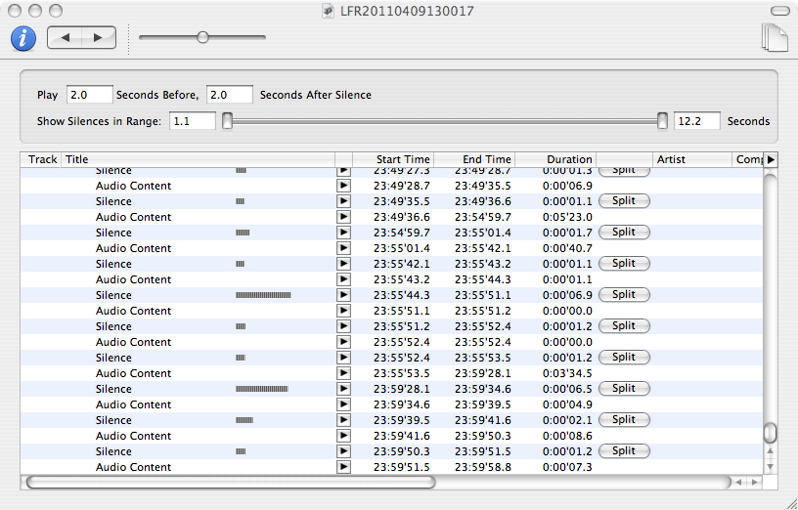Select the 0:05'23.0 Audio Content row
Screen dimensions: 798x510
pyautogui.click(x=392, y=217)
